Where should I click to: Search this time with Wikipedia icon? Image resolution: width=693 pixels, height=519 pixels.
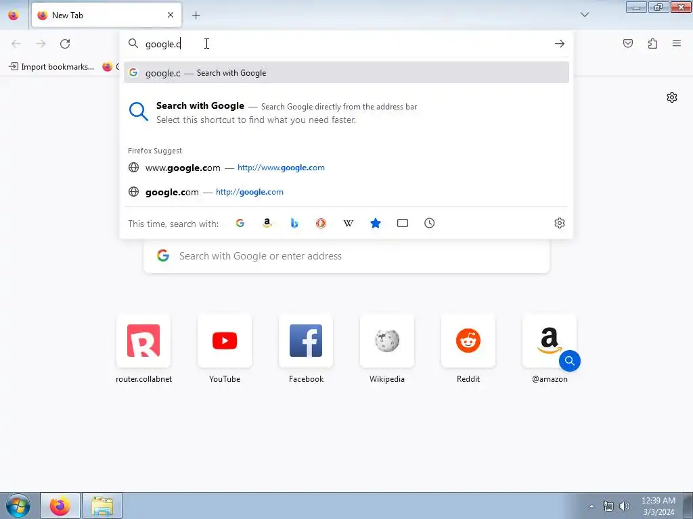click(349, 223)
